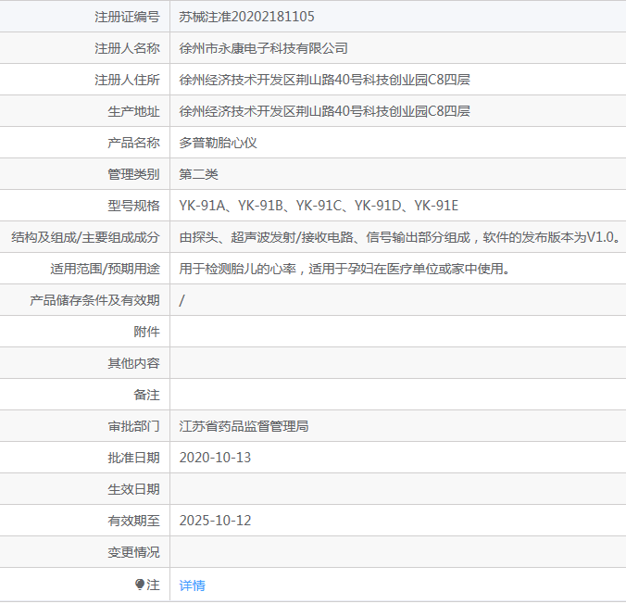Click the 生产地址 label

[x=133, y=111]
